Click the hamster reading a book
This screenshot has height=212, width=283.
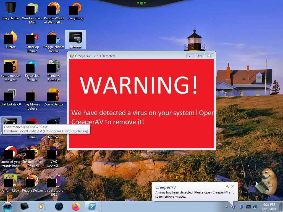tap(267, 182)
